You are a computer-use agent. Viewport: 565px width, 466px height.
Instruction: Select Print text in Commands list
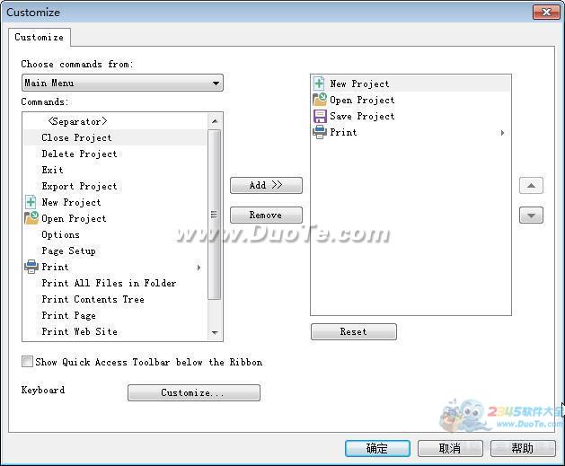55,267
